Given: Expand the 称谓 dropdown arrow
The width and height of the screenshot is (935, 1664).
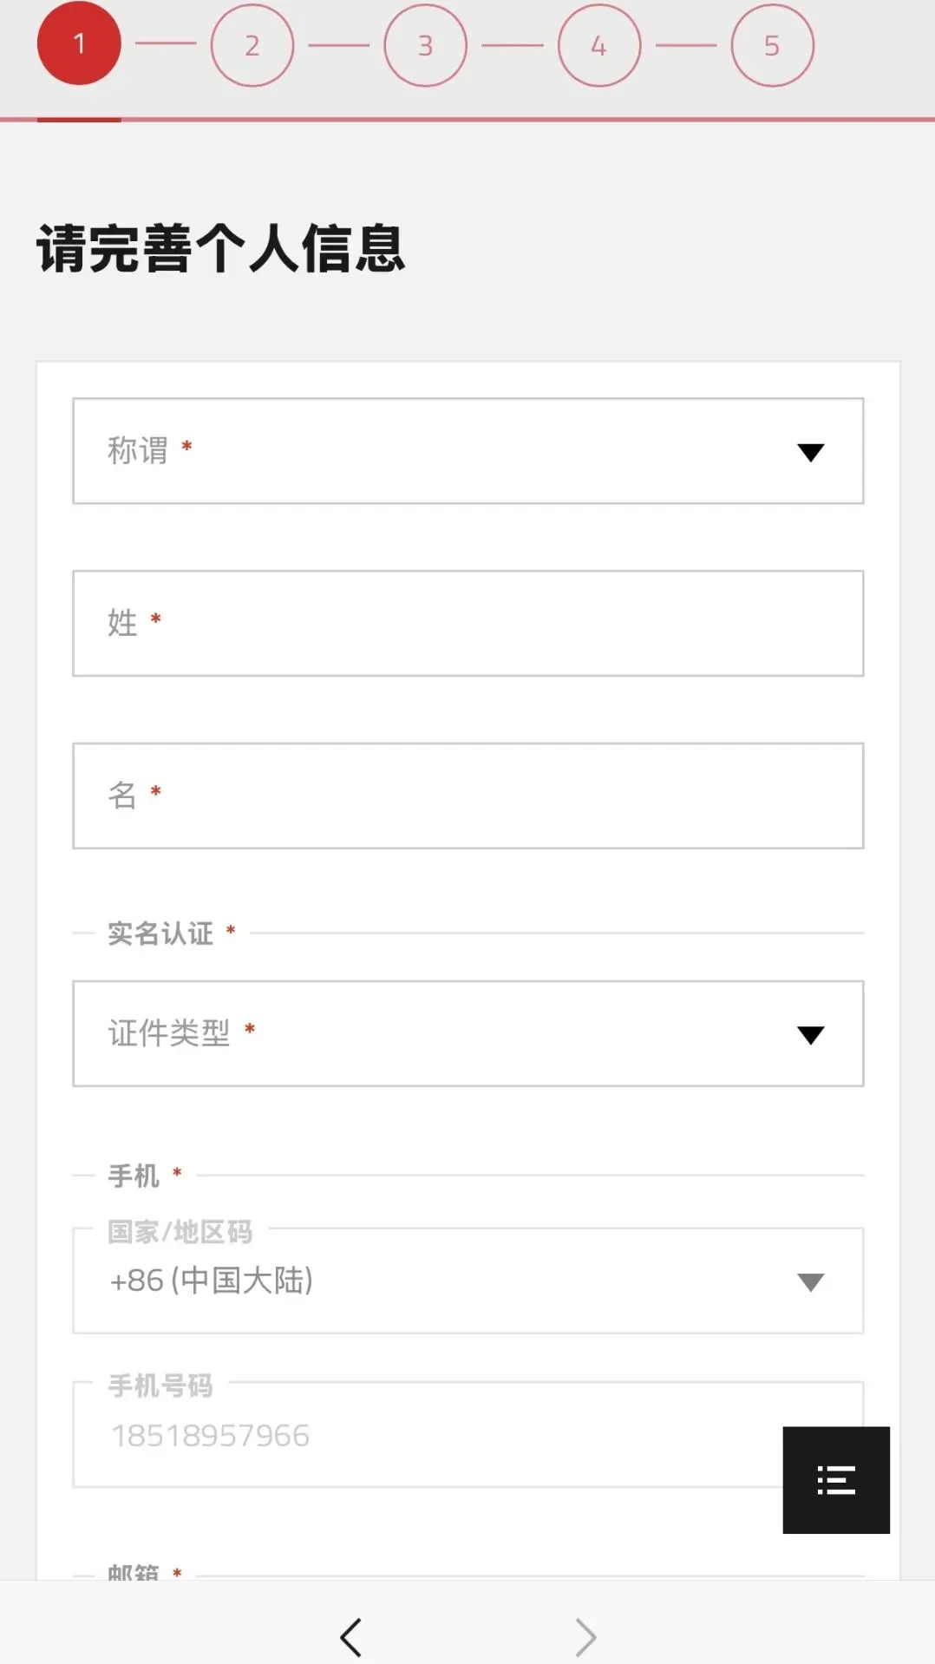Looking at the screenshot, I should pos(811,452).
